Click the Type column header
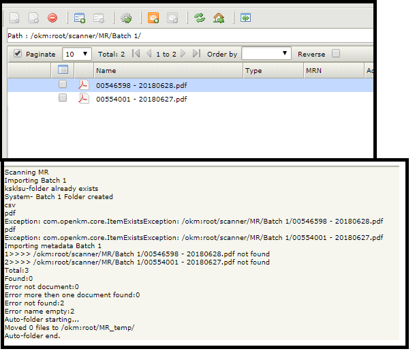 pyautogui.click(x=273, y=70)
